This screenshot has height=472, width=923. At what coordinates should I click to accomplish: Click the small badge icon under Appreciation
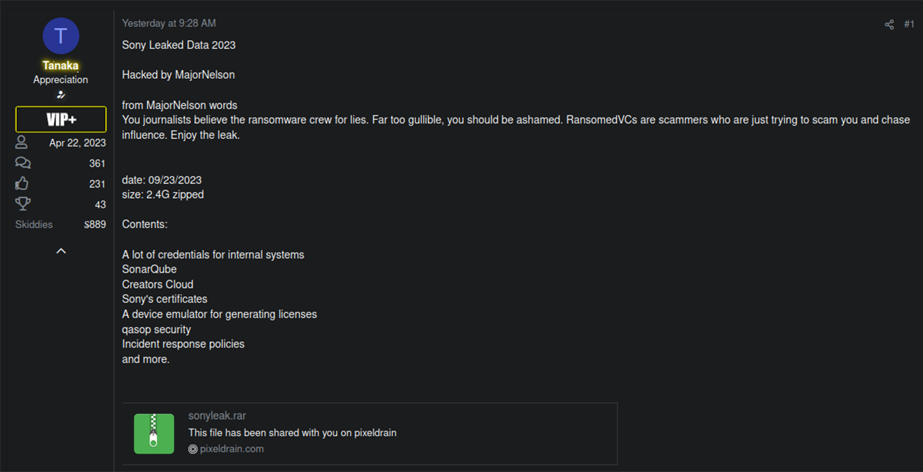pyautogui.click(x=61, y=95)
